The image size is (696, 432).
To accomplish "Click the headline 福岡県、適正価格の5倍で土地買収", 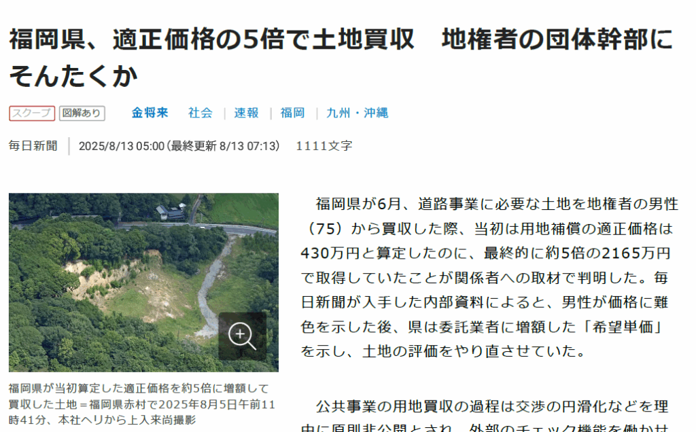I will pyautogui.click(x=212, y=39).
